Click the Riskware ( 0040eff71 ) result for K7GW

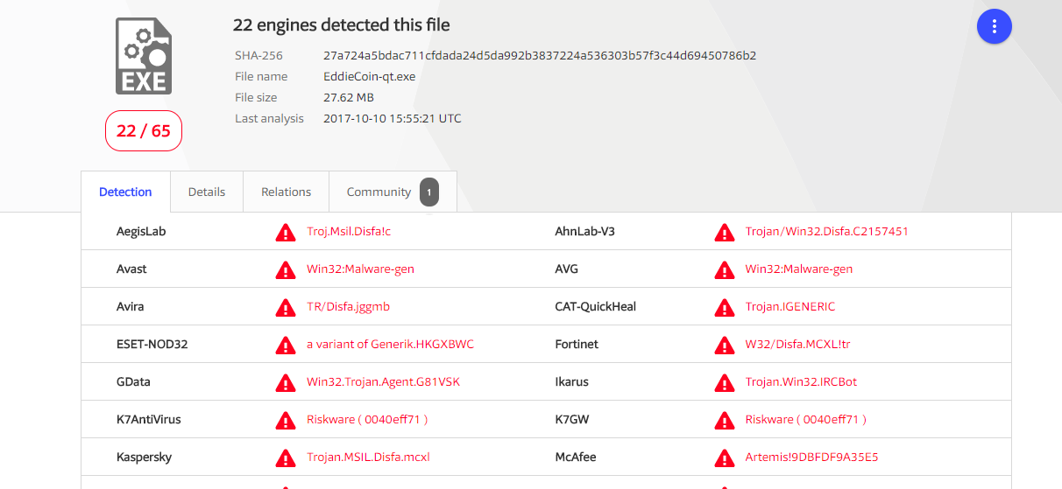(x=806, y=420)
